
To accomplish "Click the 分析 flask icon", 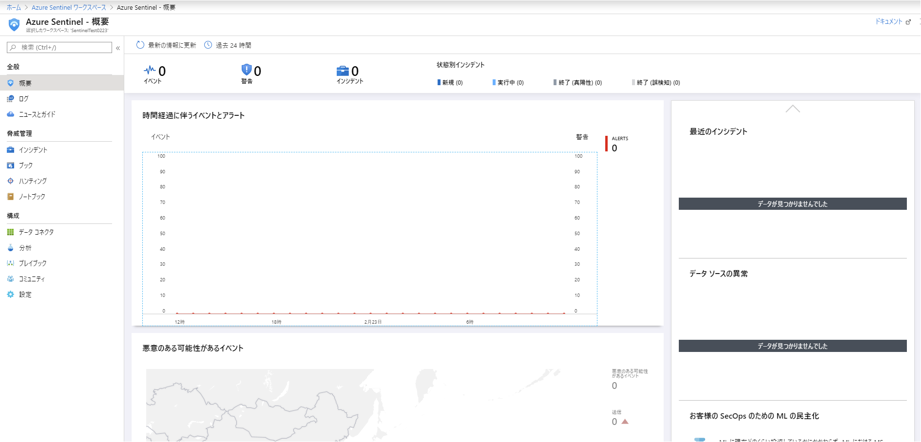I will 10,248.
